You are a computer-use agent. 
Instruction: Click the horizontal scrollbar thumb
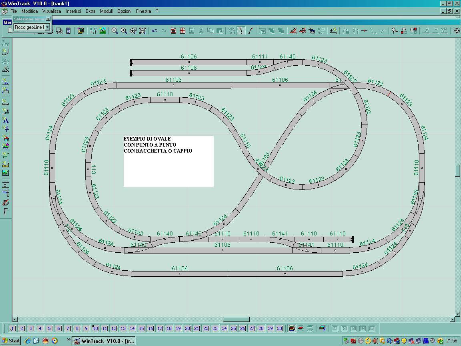pos(237,319)
